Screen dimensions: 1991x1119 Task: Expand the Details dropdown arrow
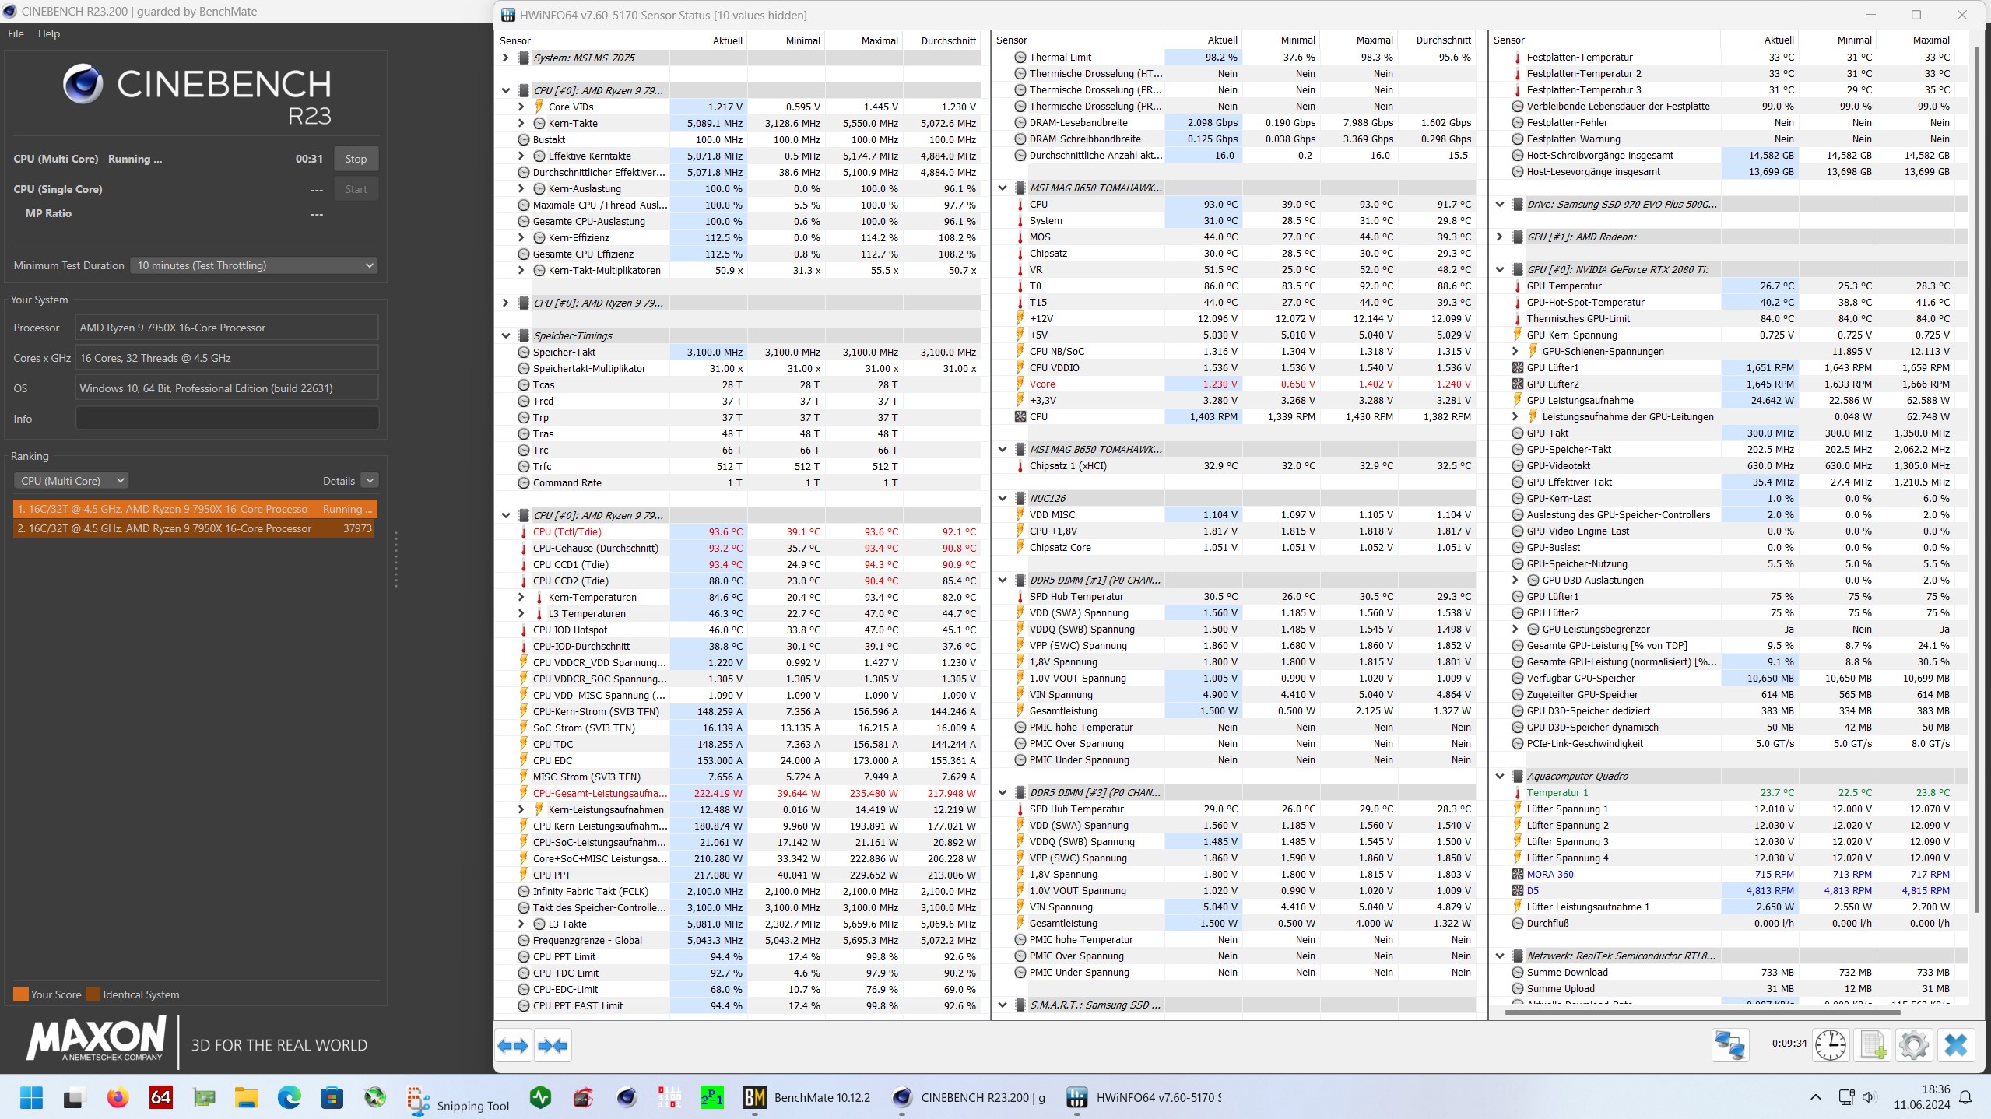(x=370, y=481)
